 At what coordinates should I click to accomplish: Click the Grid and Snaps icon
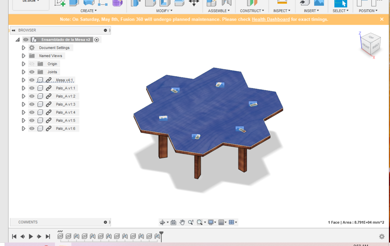(x=221, y=222)
